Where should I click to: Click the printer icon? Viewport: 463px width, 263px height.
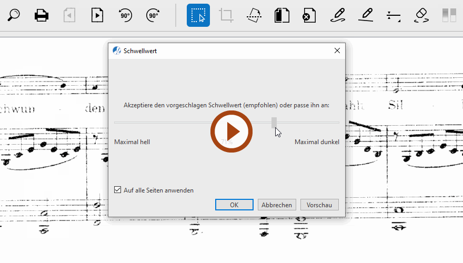point(42,15)
